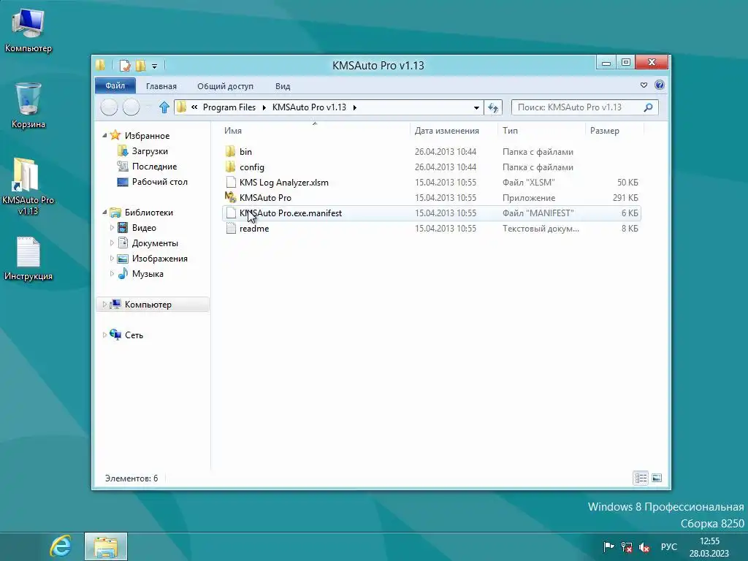Select Сеть in navigation pane
This screenshot has height=561, width=748.
point(134,335)
